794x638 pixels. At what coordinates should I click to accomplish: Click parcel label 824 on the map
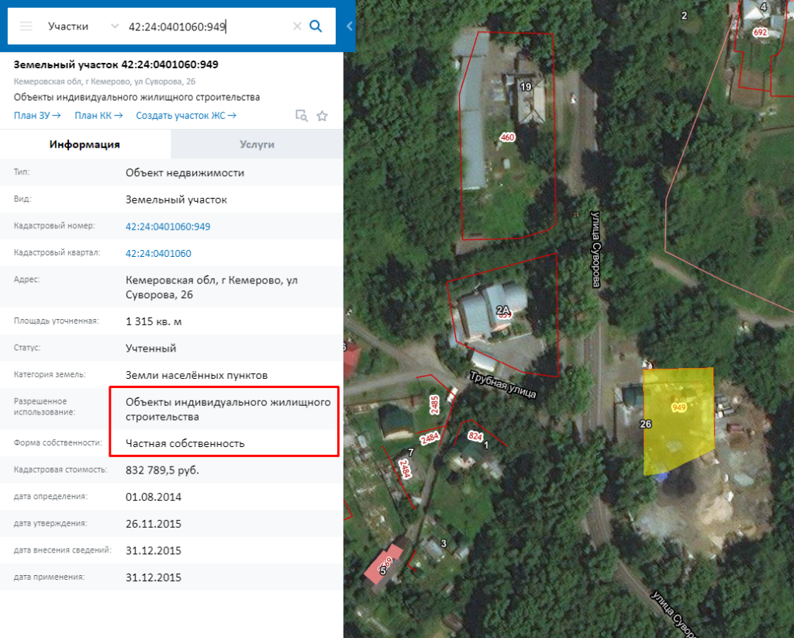click(x=475, y=436)
